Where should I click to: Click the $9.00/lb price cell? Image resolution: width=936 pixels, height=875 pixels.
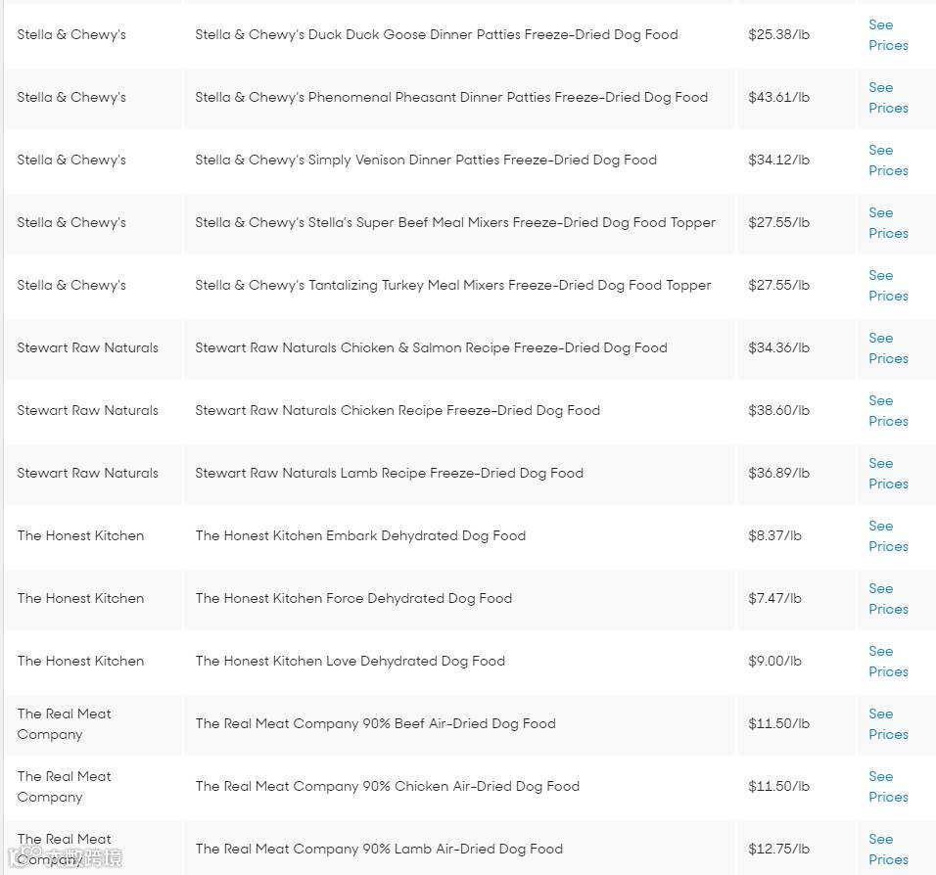[x=774, y=662]
